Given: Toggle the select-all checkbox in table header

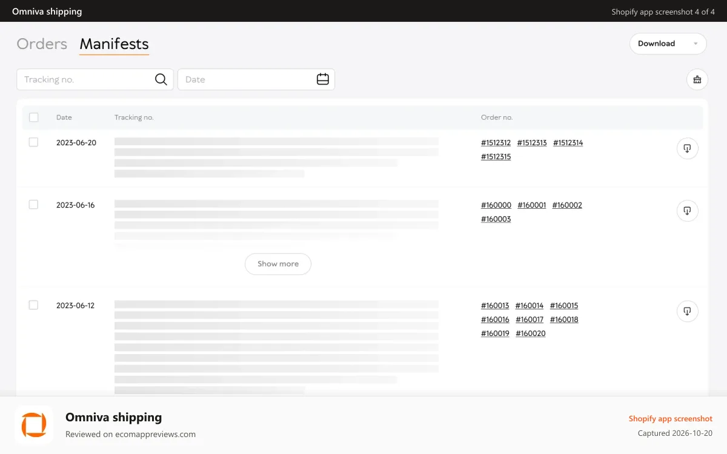Looking at the screenshot, I should pyautogui.click(x=34, y=117).
